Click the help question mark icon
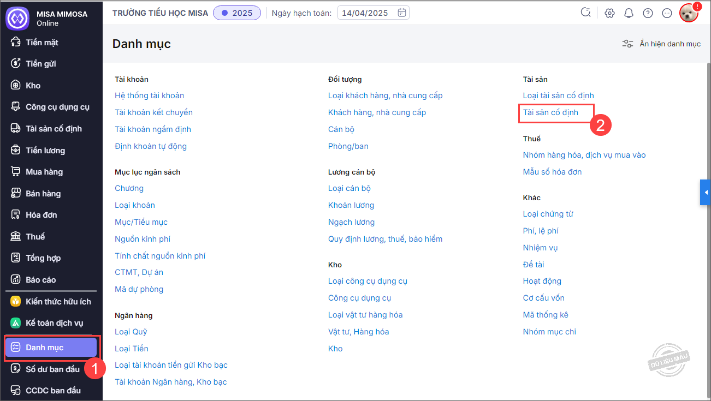This screenshot has width=711, height=401. pyautogui.click(x=648, y=13)
